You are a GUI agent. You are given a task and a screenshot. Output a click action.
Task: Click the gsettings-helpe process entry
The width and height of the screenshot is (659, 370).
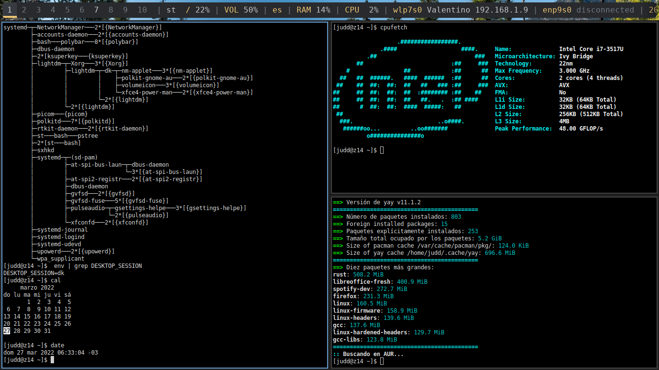(180, 208)
